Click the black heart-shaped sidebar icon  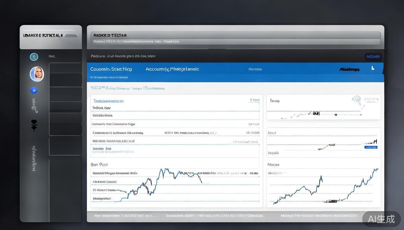pos(34,125)
